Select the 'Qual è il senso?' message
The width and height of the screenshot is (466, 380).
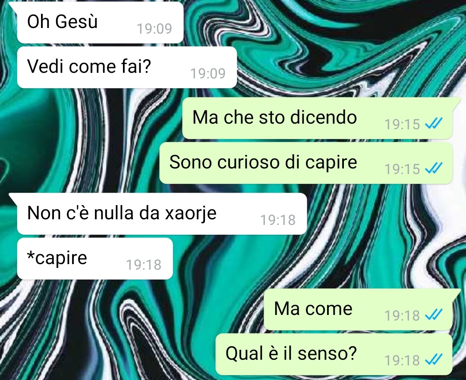click(x=334, y=354)
